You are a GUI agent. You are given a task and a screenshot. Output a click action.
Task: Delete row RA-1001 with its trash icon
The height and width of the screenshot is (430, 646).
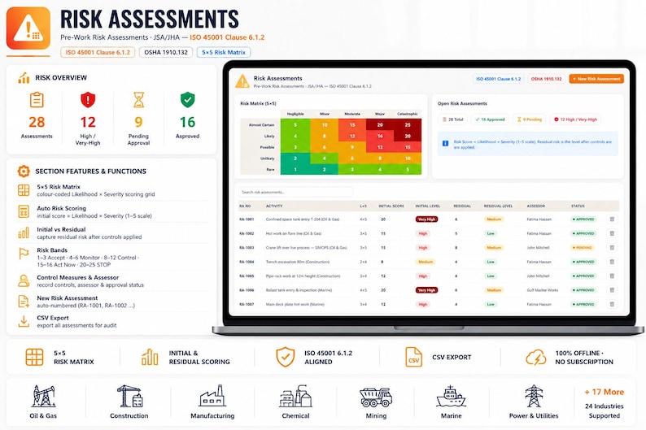coord(612,219)
